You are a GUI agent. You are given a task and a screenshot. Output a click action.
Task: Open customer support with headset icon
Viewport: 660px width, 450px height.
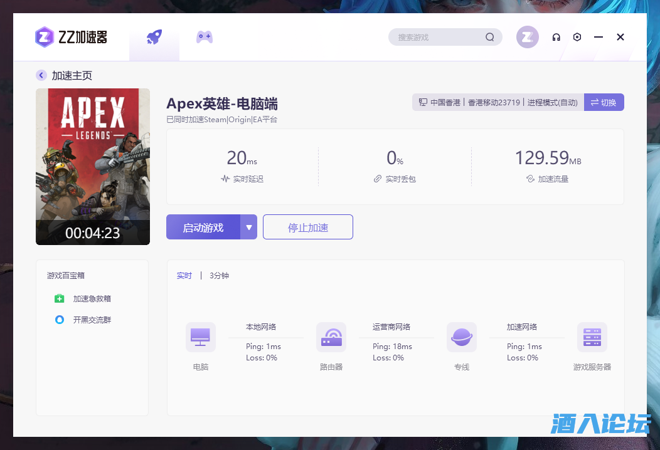click(x=556, y=37)
